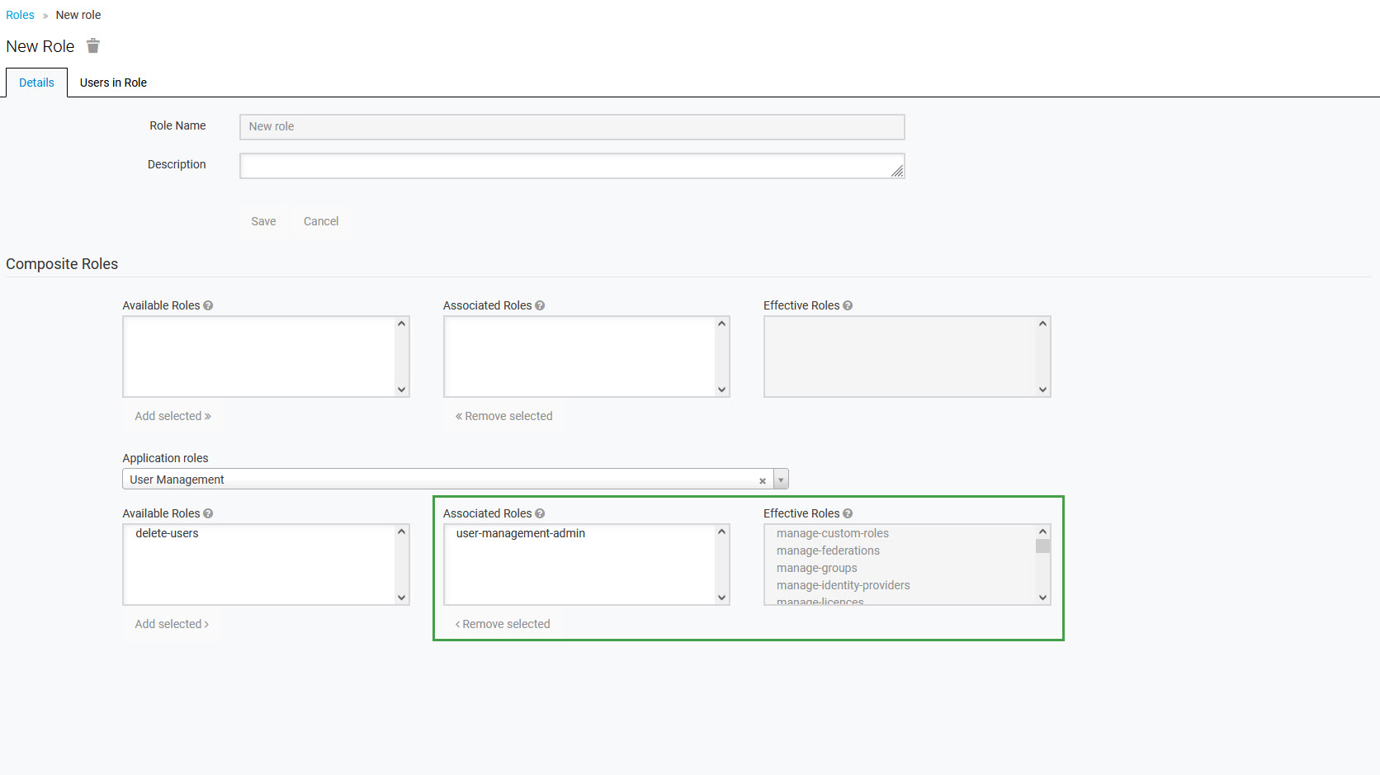Screen dimensions: 1380x775
Task: Click help icon beside application Effective Roles
Action: [x=848, y=513]
